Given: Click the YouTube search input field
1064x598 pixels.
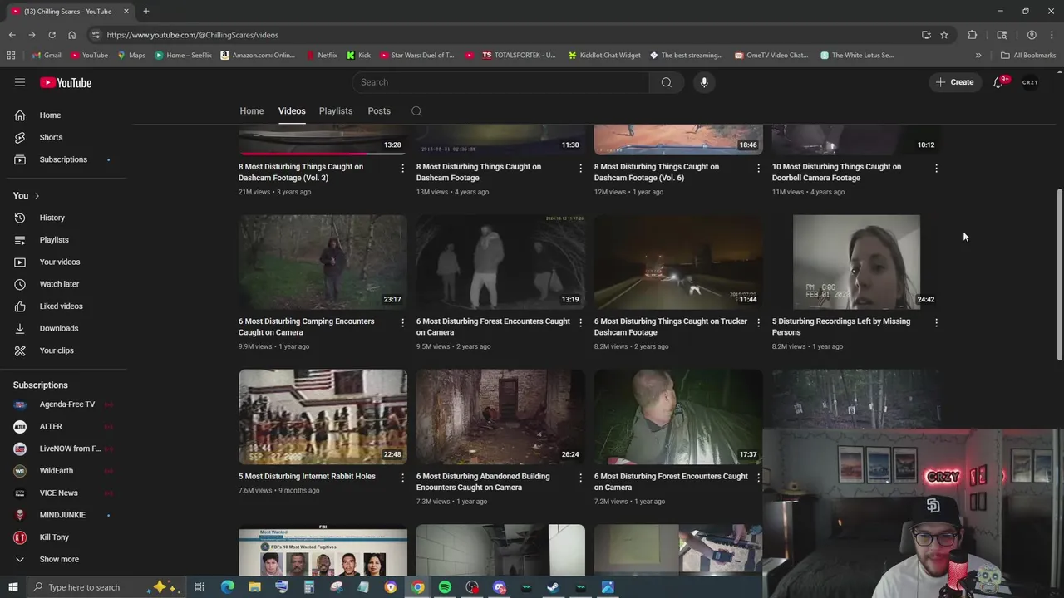Looking at the screenshot, I should [501, 82].
